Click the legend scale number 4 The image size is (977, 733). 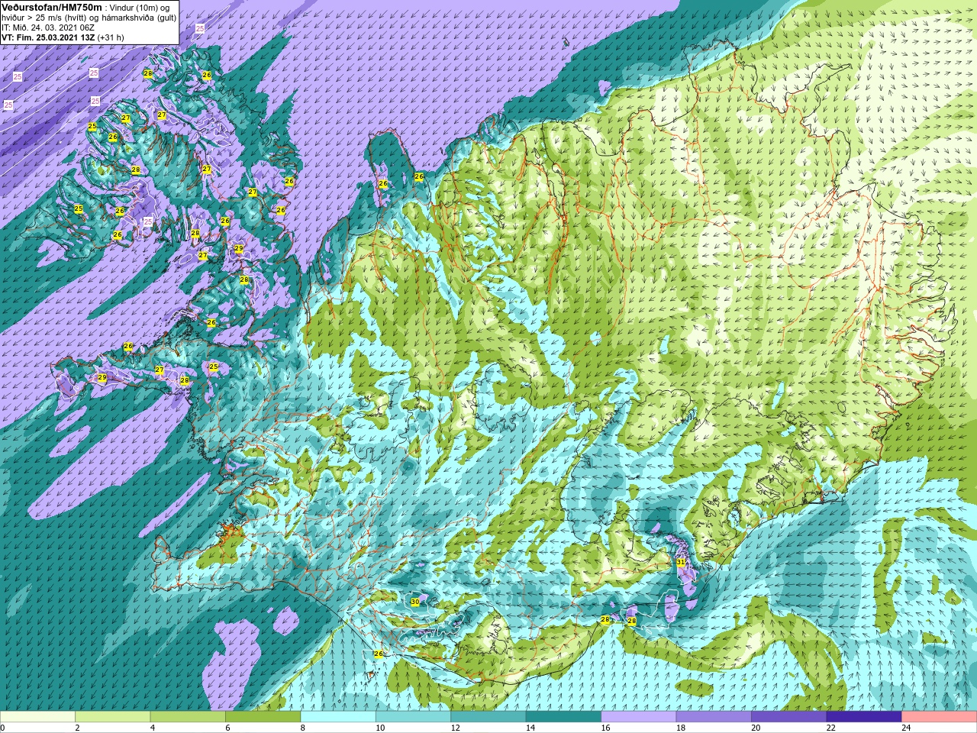[x=153, y=728]
